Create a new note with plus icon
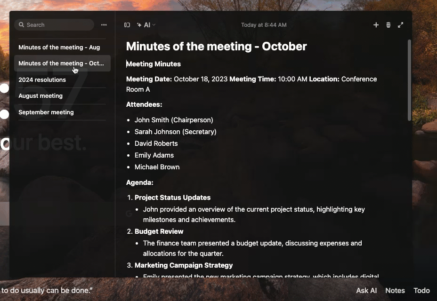Image resolution: width=437 pixels, height=301 pixels. coord(376,25)
